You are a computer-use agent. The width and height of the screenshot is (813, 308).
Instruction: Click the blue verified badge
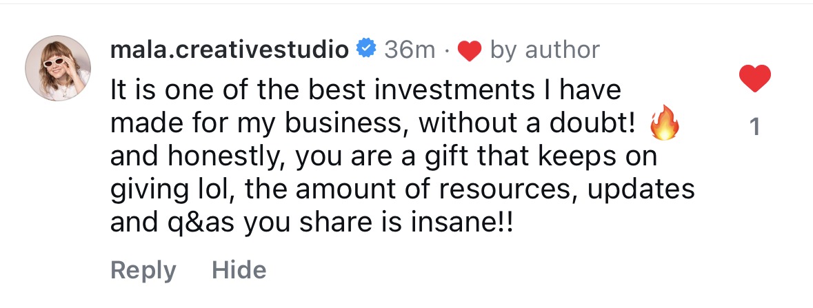pyautogui.click(x=365, y=49)
